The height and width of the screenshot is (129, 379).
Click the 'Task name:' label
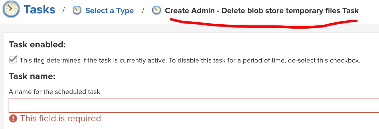pos(32,76)
